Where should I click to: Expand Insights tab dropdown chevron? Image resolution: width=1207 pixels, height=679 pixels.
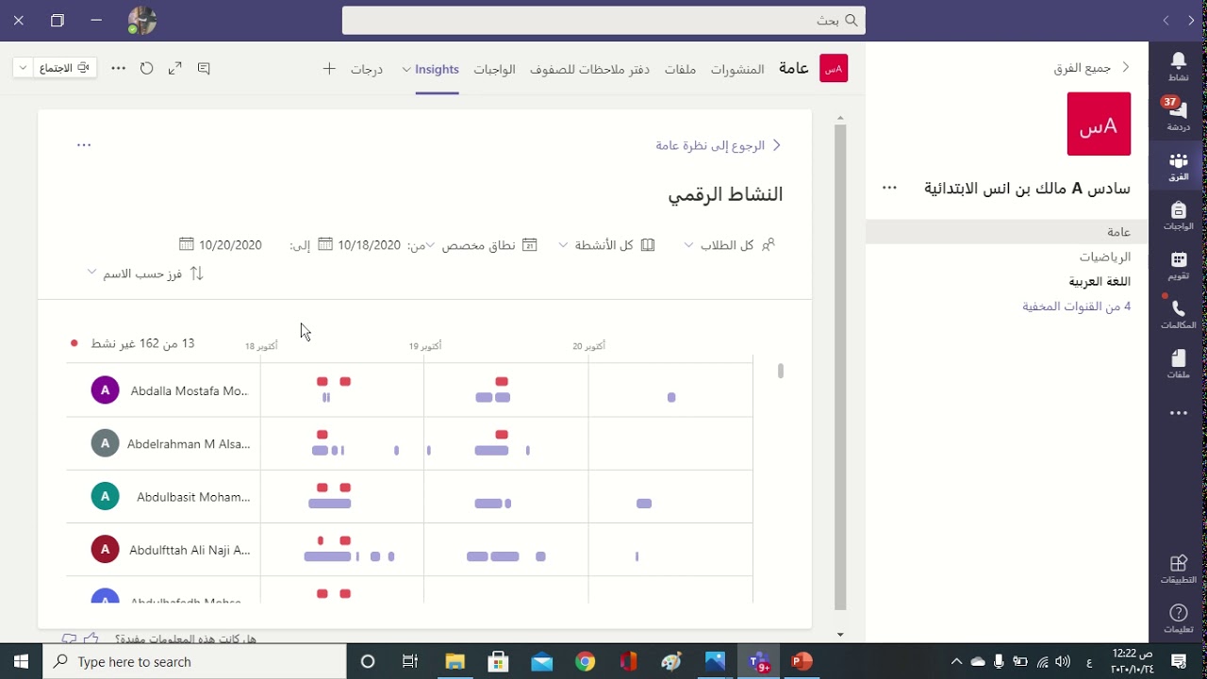(406, 70)
